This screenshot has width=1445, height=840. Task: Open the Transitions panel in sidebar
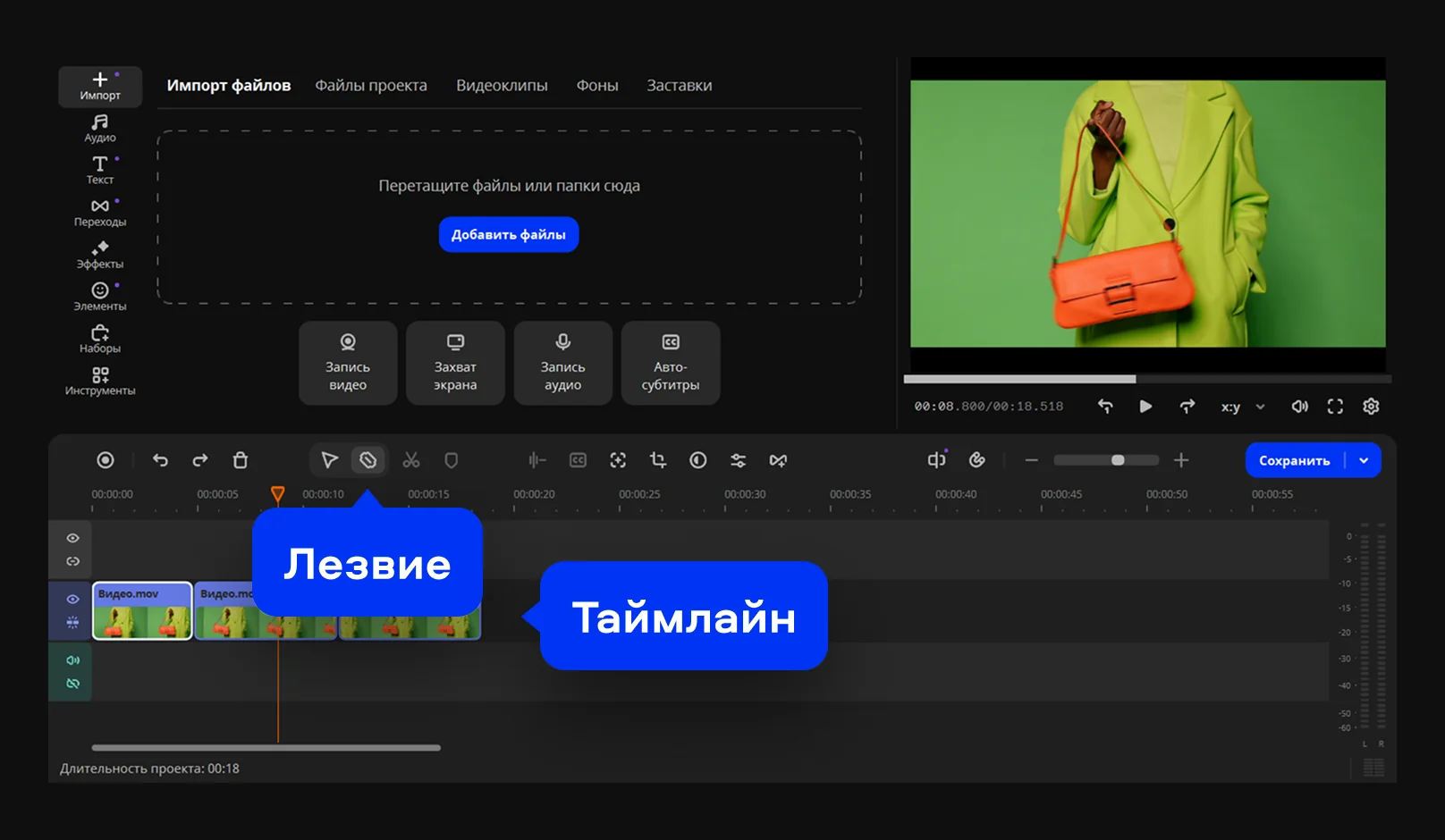pyautogui.click(x=100, y=212)
